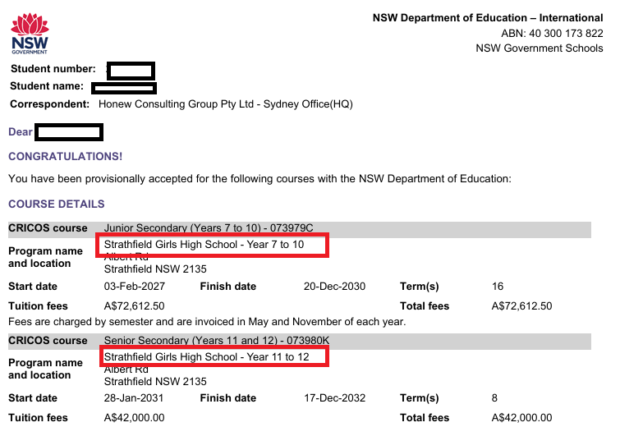Click the 28-Jan-2031 start date
This screenshot has width=620, height=427.
134,398
